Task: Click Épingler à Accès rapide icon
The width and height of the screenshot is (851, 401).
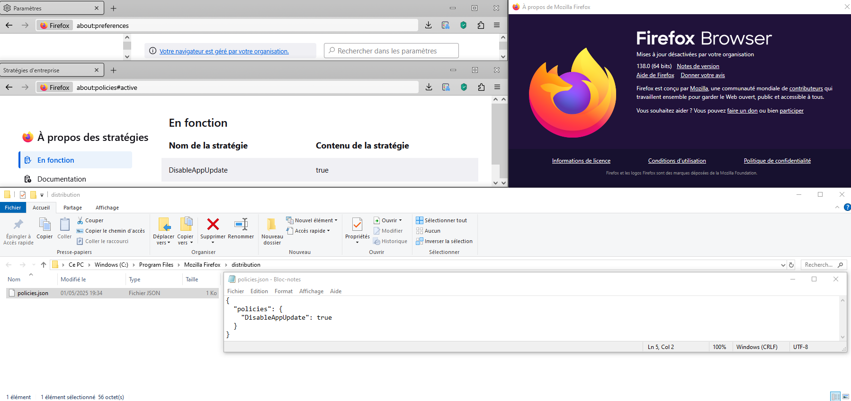Action: (x=18, y=224)
